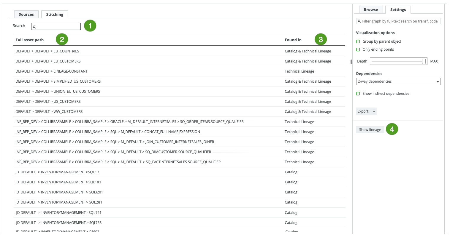Click the magnifier icon in Search box

pyautogui.click(x=34, y=27)
